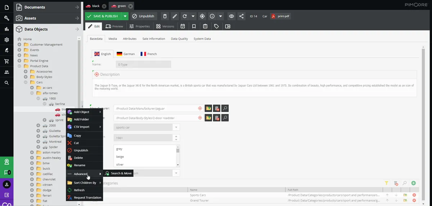This screenshot has width=432, height=206.
Task: Click the Unpublish button in toolbar
Action: pyautogui.click(x=143, y=16)
